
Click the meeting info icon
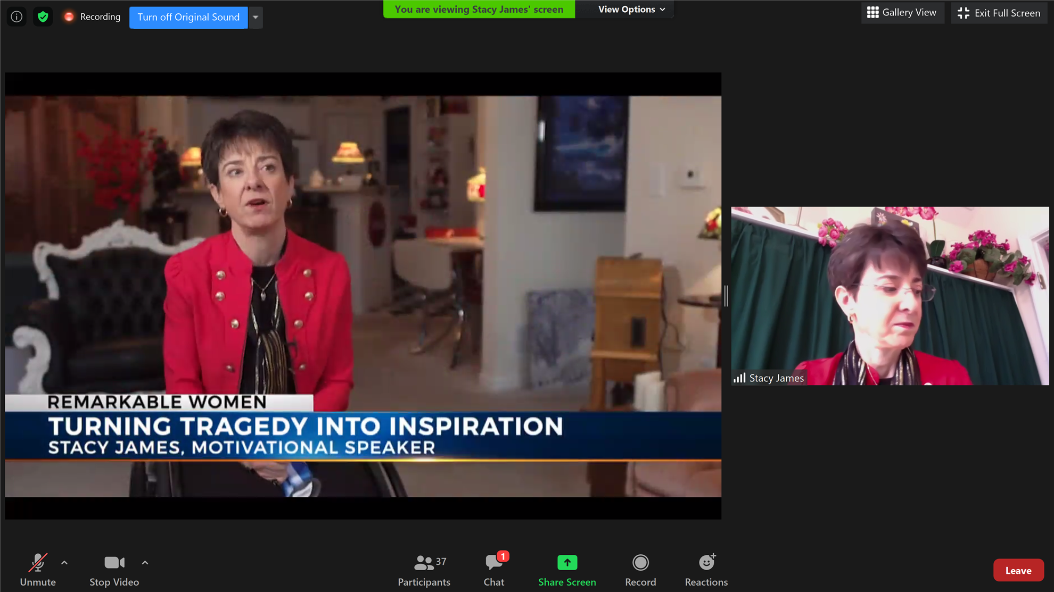pyautogui.click(x=17, y=17)
